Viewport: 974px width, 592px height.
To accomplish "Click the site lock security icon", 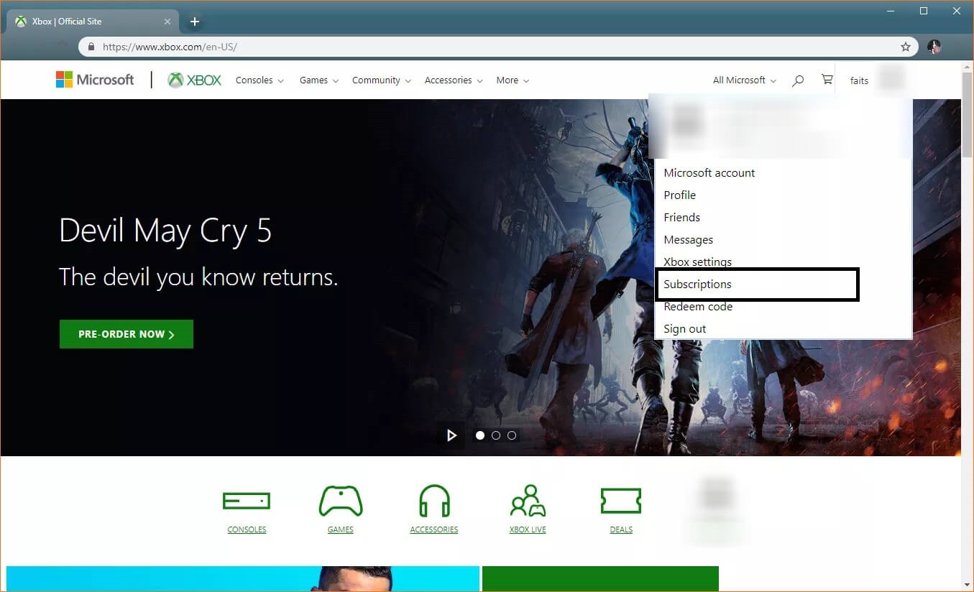I will (91, 47).
